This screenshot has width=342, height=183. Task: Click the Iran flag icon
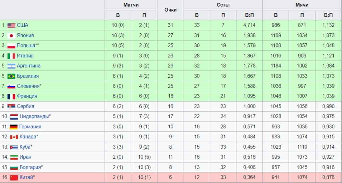click(14, 157)
